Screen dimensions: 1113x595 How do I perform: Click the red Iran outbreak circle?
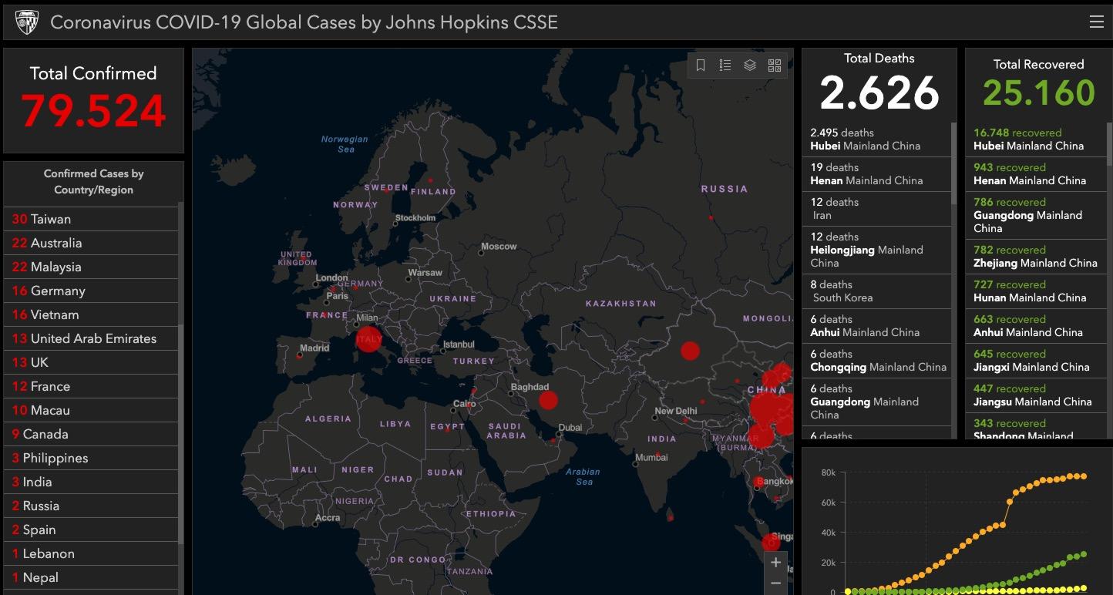pos(548,400)
